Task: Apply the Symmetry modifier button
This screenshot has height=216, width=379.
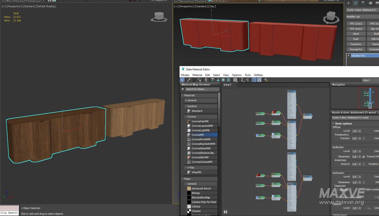Action: pyautogui.click(x=356, y=44)
